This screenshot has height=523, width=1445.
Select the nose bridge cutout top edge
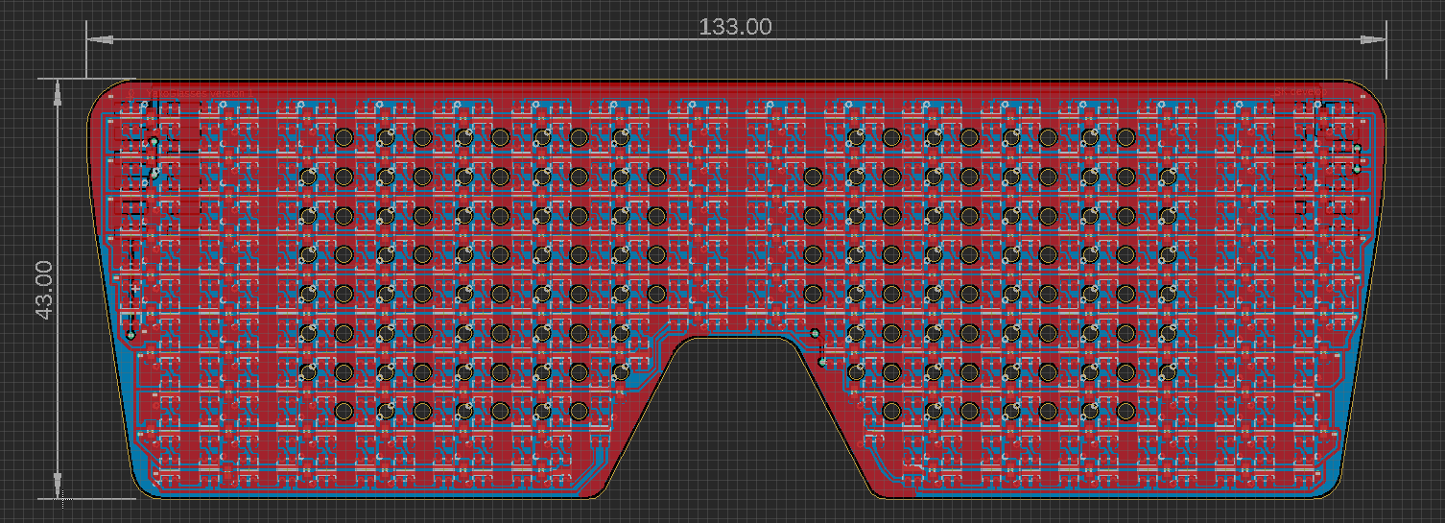(739, 338)
